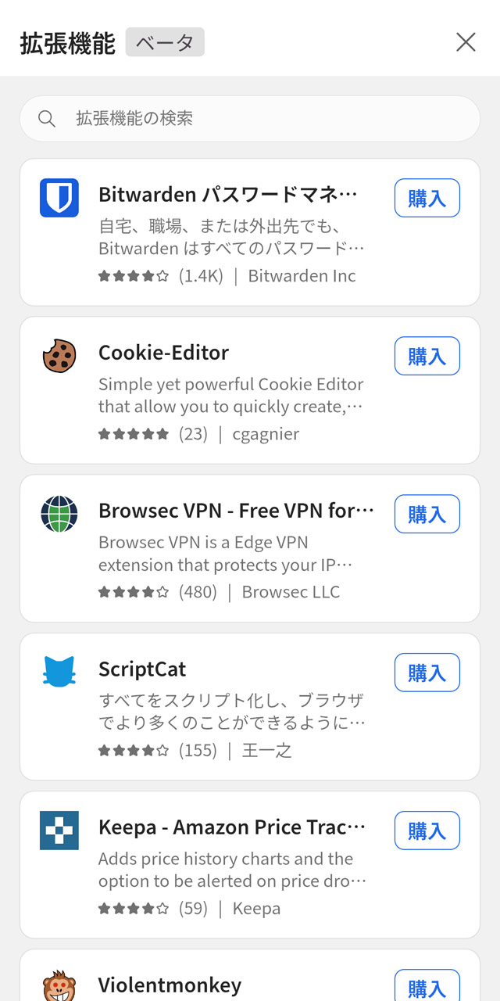Click the 購入 button for Violentmonkey

427,987
